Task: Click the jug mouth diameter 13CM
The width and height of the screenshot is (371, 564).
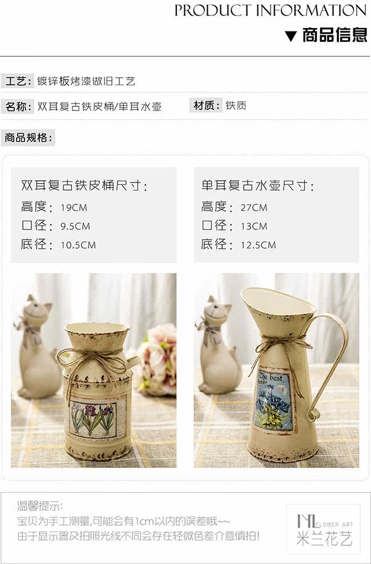Action: point(254,227)
